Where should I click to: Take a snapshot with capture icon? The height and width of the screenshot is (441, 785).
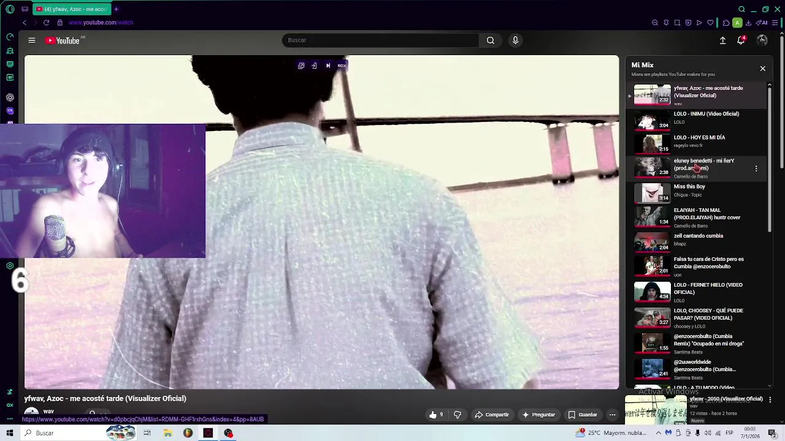pyautogui.click(x=677, y=23)
